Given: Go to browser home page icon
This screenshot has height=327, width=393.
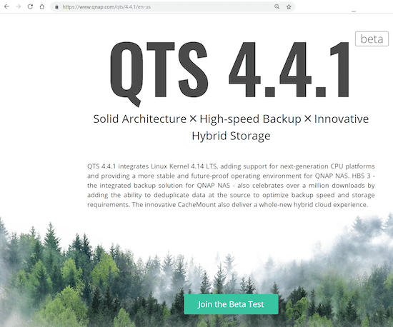Looking at the screenshot, I should pyautogui.click(x=42, y=6).
